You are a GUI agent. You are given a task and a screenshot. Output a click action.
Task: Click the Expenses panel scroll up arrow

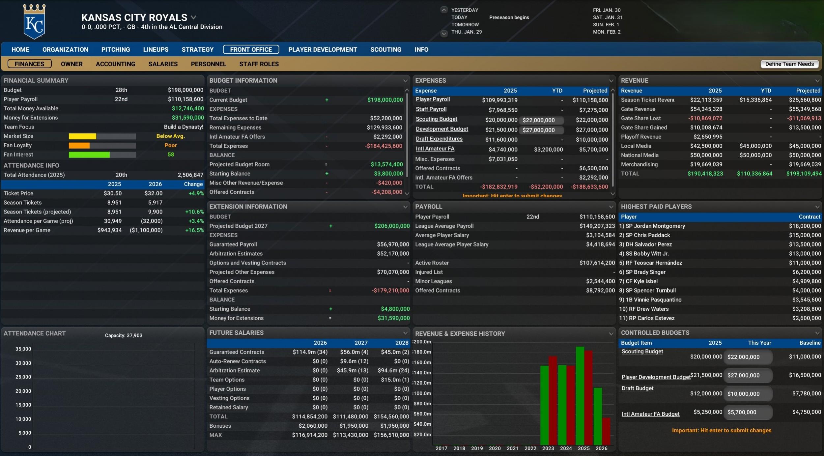point(613,90)
